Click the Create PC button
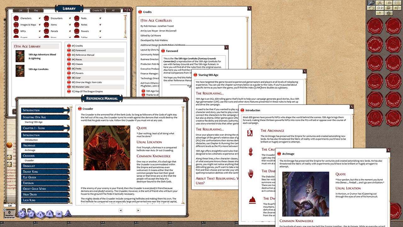403x227 pixels. 98,10
